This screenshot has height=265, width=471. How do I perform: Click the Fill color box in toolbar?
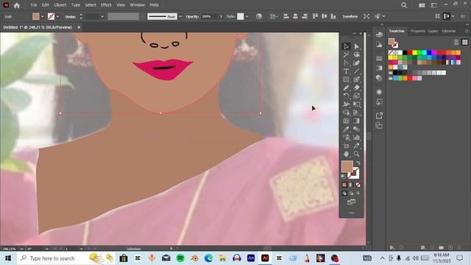(347, 166)
